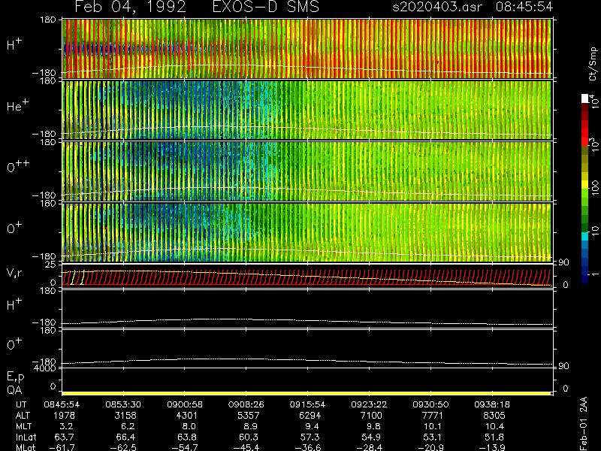The width and height of the screenshot is (601, 451).
Task: Select the 'UT' row label
Action: [22, 404]
